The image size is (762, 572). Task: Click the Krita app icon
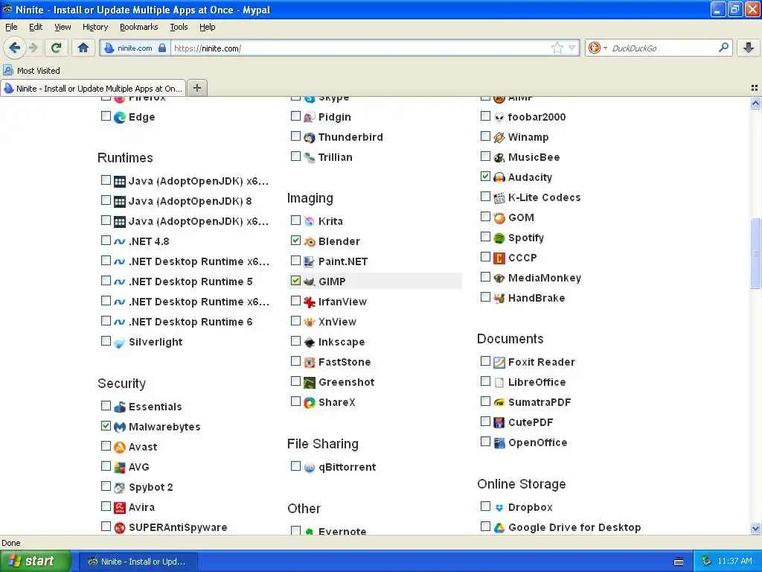click(x=310, y=222)
